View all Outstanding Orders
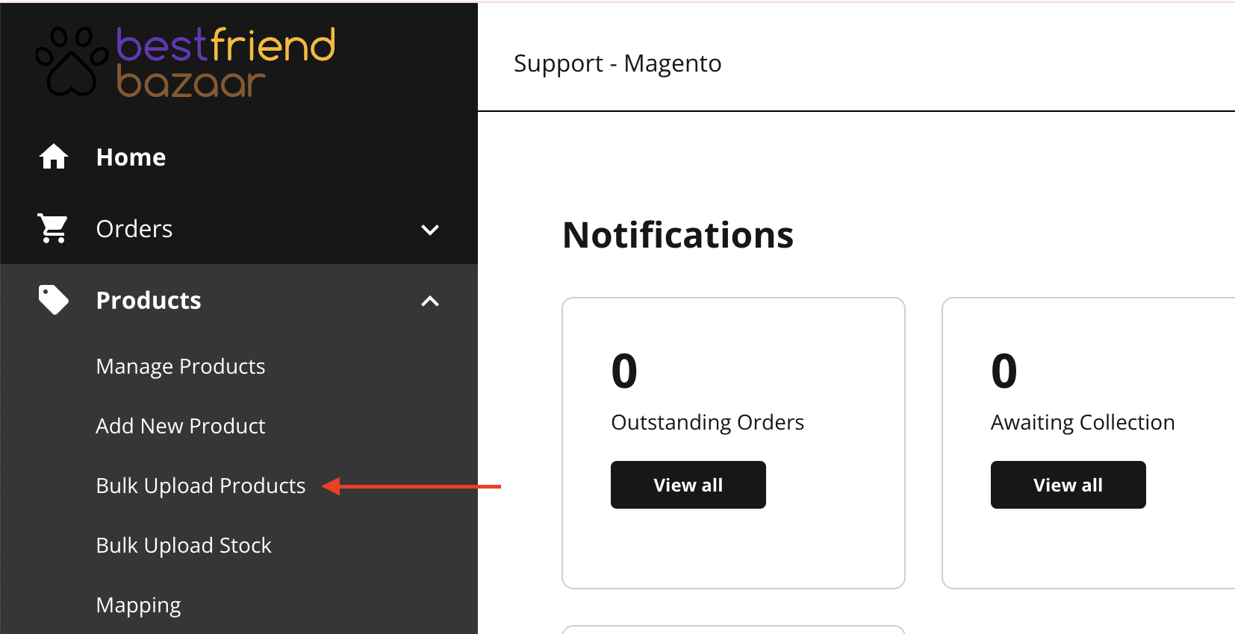This screenshot has width=1235, height=634. point(688,485)
